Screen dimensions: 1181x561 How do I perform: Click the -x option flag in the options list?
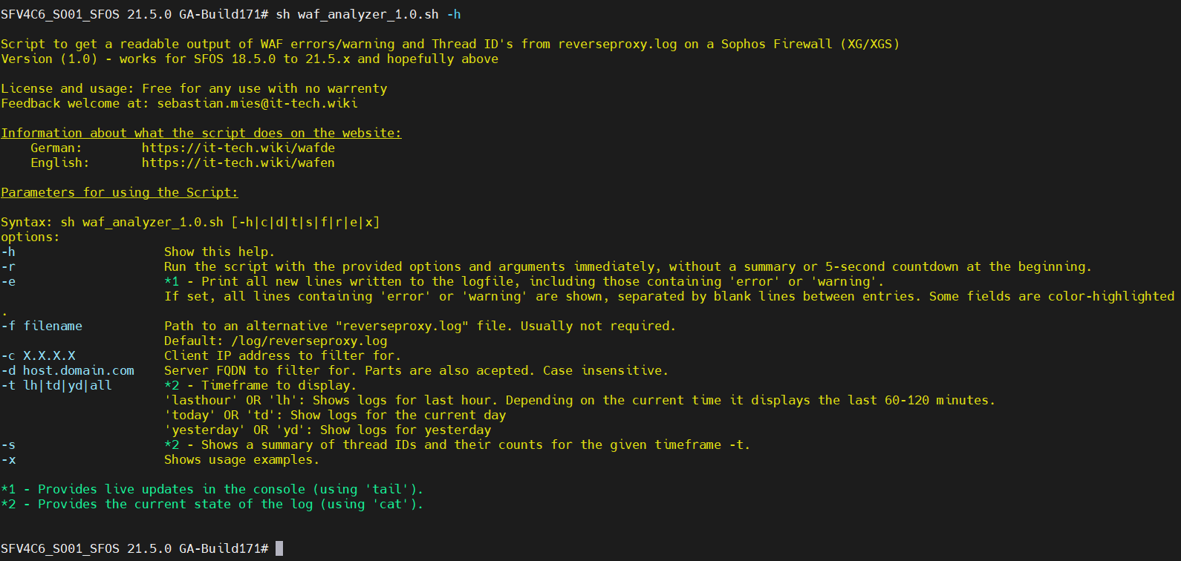tap(8, 459)
